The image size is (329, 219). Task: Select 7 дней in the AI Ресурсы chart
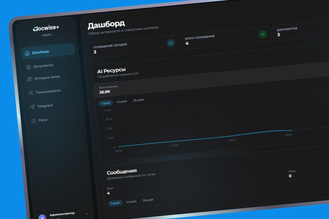tap(105, 103)
